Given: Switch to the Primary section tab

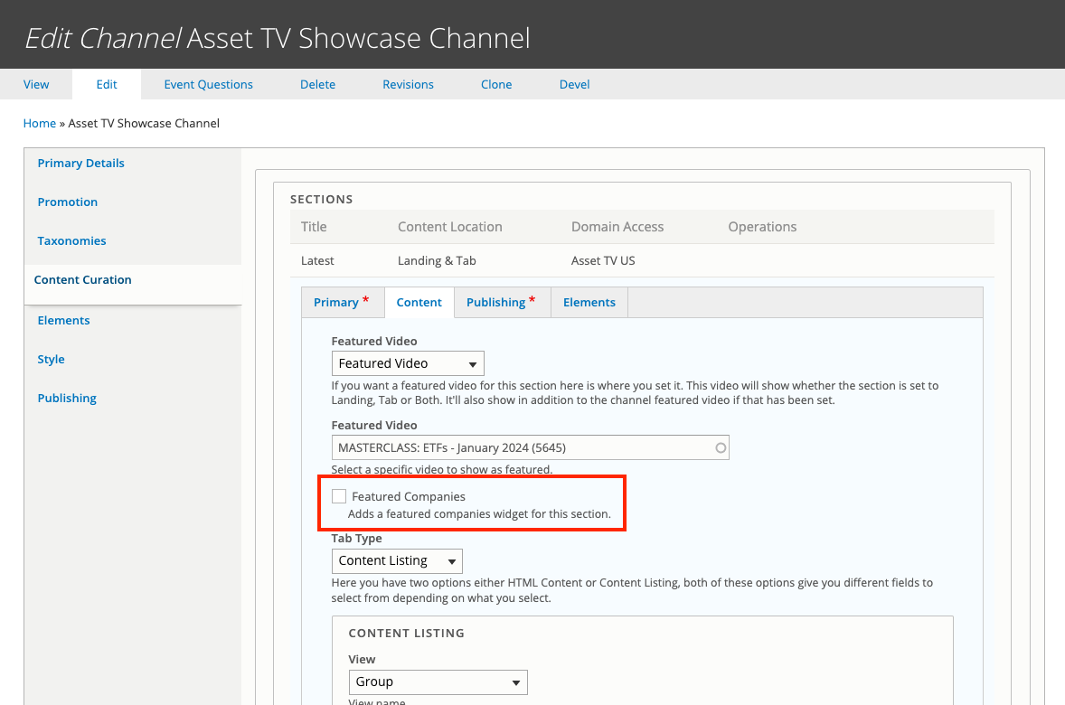Looking at the screenshot, I should pos(343,302).
